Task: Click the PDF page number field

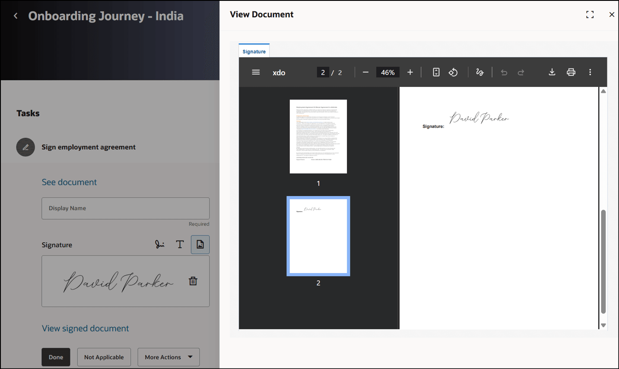Action: pyautogui.click(x=323, y=72)
